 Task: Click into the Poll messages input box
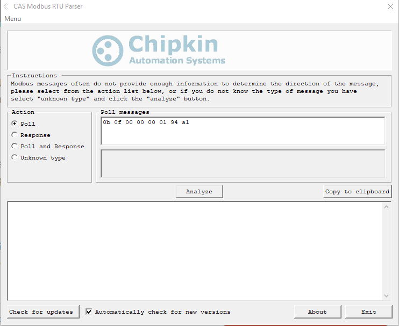point(243,131)
